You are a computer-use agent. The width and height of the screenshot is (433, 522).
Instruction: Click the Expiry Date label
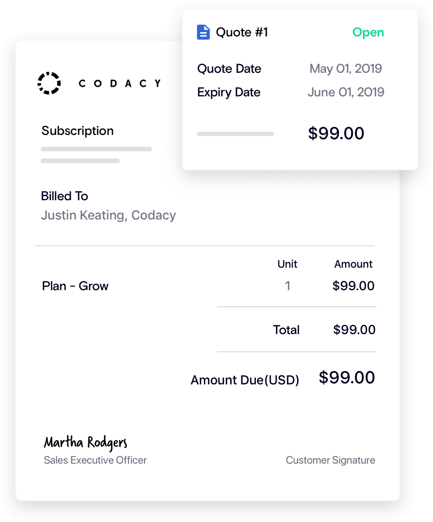(229, 92)
